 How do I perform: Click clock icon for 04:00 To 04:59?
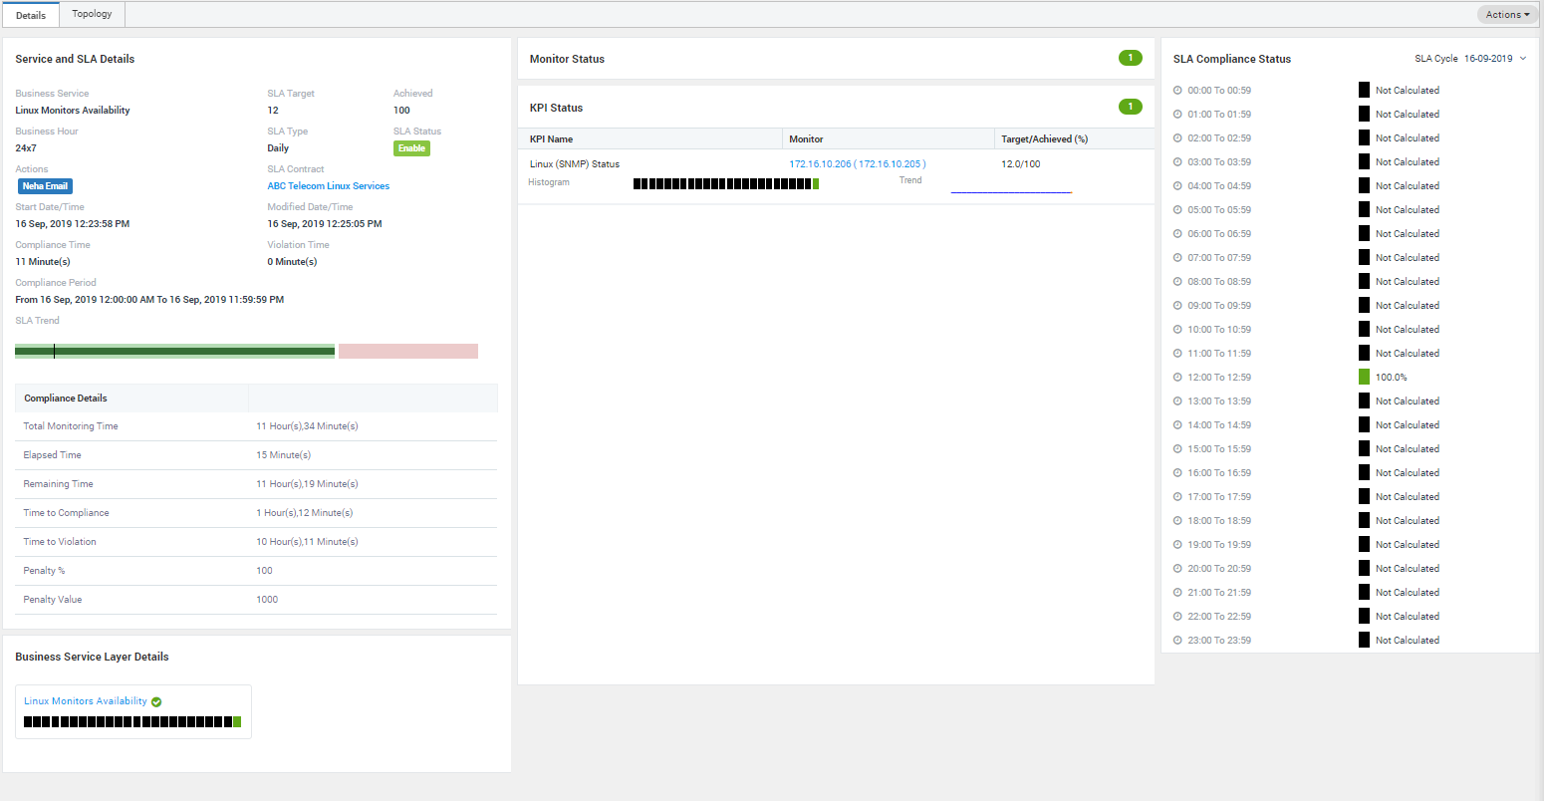click(1177, 186)
